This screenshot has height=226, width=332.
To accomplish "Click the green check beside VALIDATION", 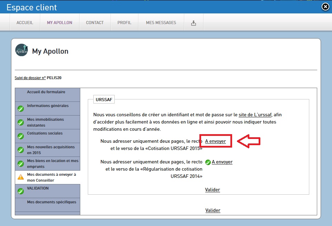I will coord(21,191).
